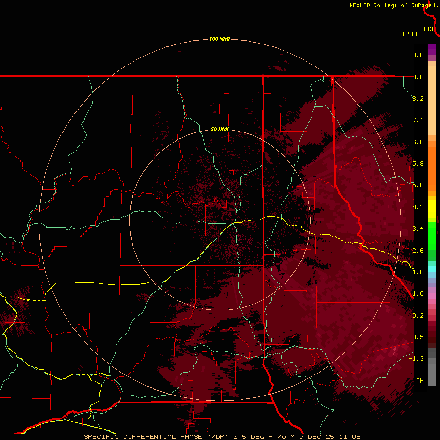
Task: Click the 4.2 value on the color scale
Action: tap(418, 207)
